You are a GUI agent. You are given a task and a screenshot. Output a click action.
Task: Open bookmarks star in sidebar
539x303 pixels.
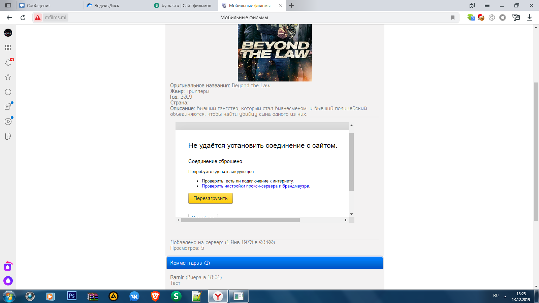pos(8,77)
